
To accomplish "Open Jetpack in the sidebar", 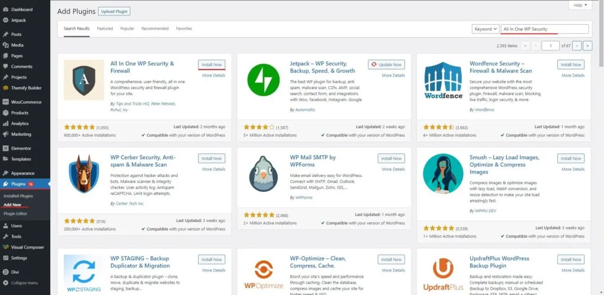I will click(x=18, y=20).
